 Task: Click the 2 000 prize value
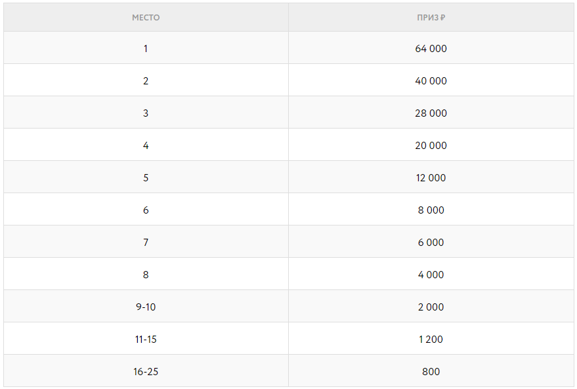pyautogui.click(x=431, y=307)
